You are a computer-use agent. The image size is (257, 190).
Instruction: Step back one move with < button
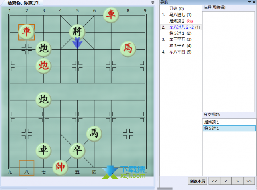[226, 181]
